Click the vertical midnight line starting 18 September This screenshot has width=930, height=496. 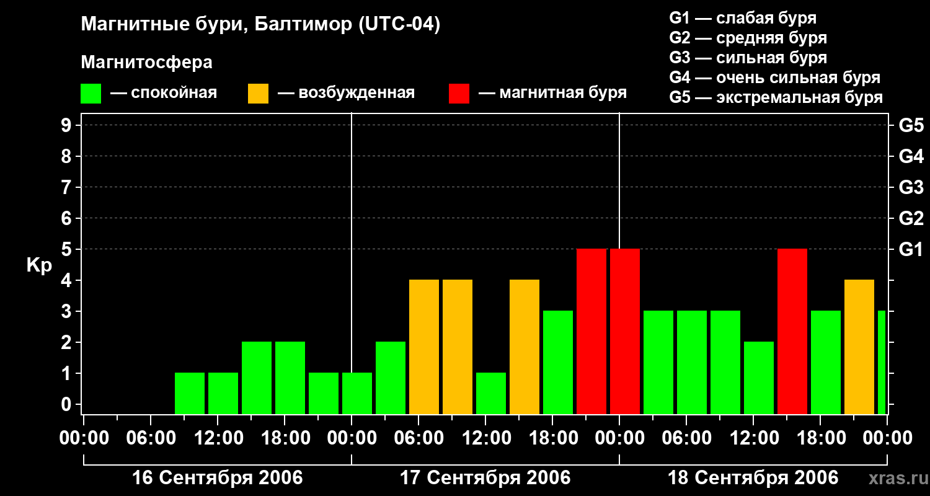coord(619,180)
